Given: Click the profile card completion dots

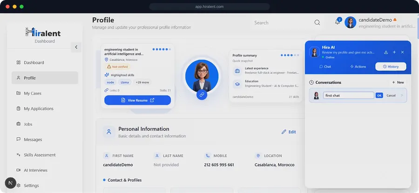Looking at the screenshot, I should click(162, 49).
